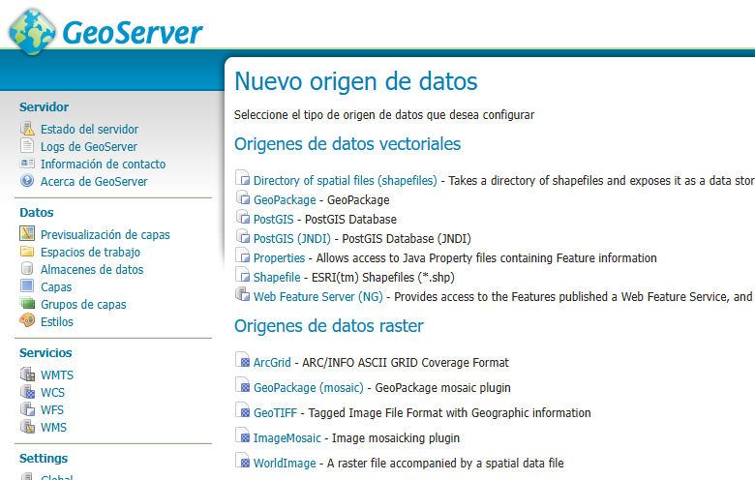Viewport: 755px width, 480px height.
Task: Choose the Properties data source
Action: pos(280,258)
